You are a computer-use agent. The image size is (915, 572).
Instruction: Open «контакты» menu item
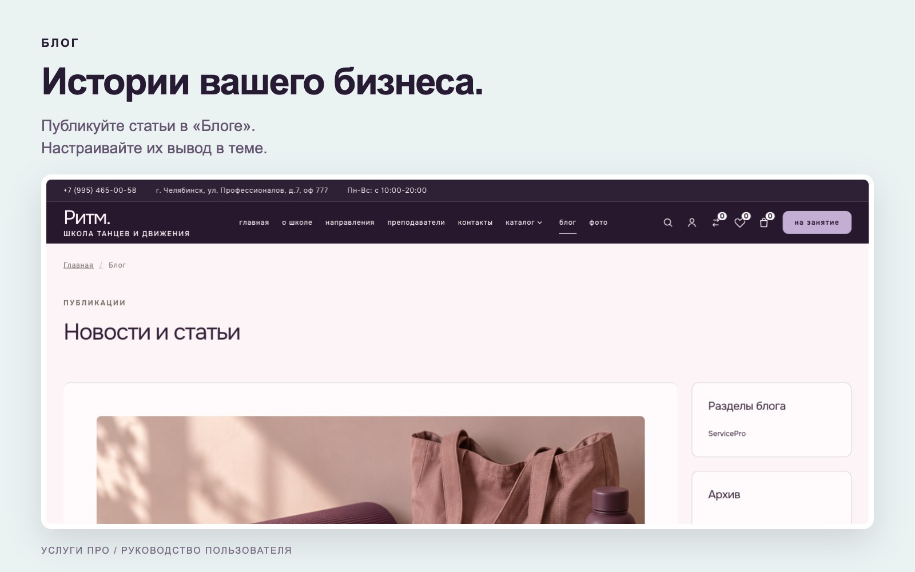(x=475, y=223)
